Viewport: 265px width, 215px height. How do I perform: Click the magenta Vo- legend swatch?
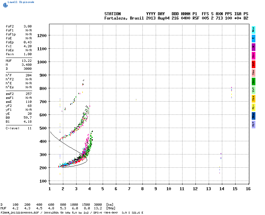(253, 56)
